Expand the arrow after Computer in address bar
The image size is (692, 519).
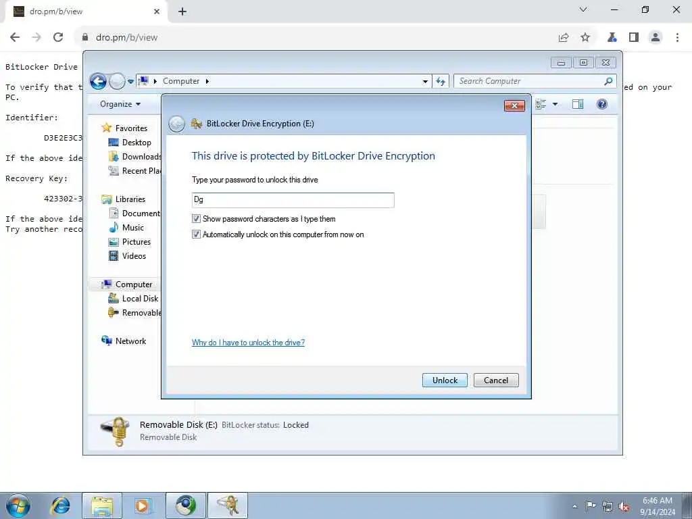click(x=207, y=81)
